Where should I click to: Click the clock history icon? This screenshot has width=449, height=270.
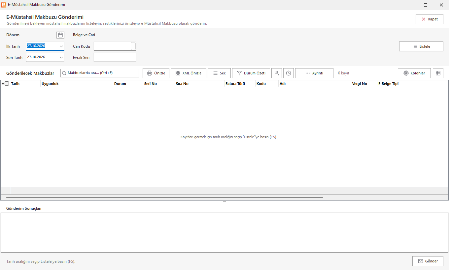(289, 73)
